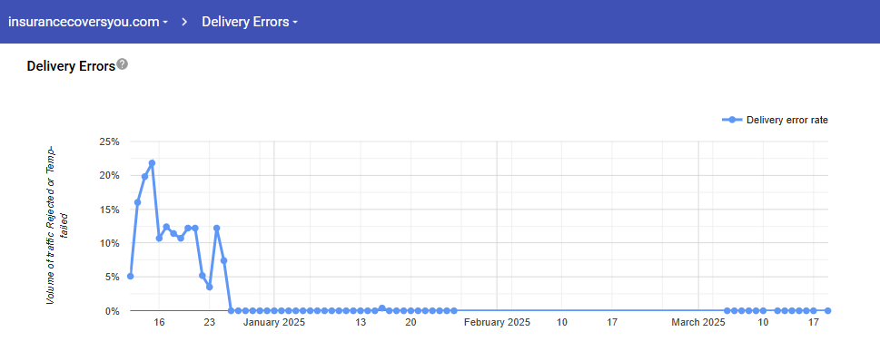
Task: Select the small raised data point in mid-January
Action: click(x=382, y=307)
